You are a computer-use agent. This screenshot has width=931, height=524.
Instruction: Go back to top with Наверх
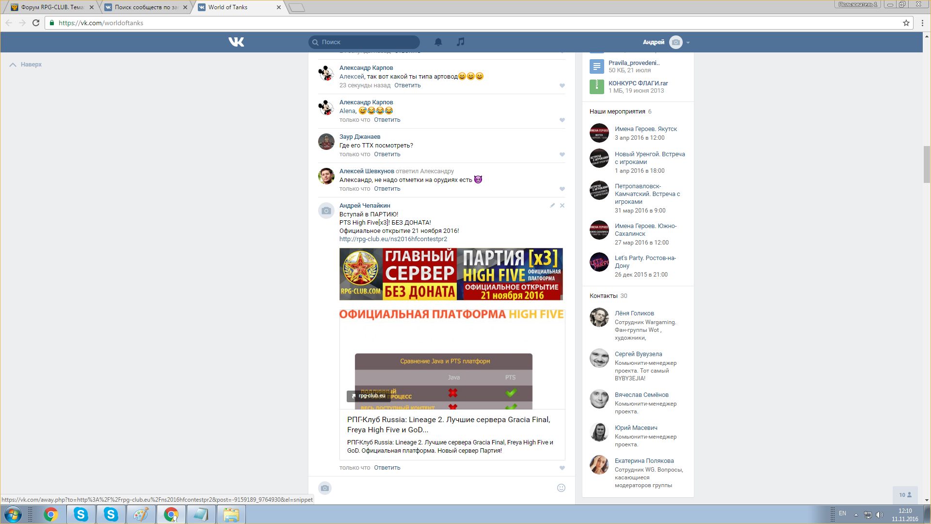[26, 65]
